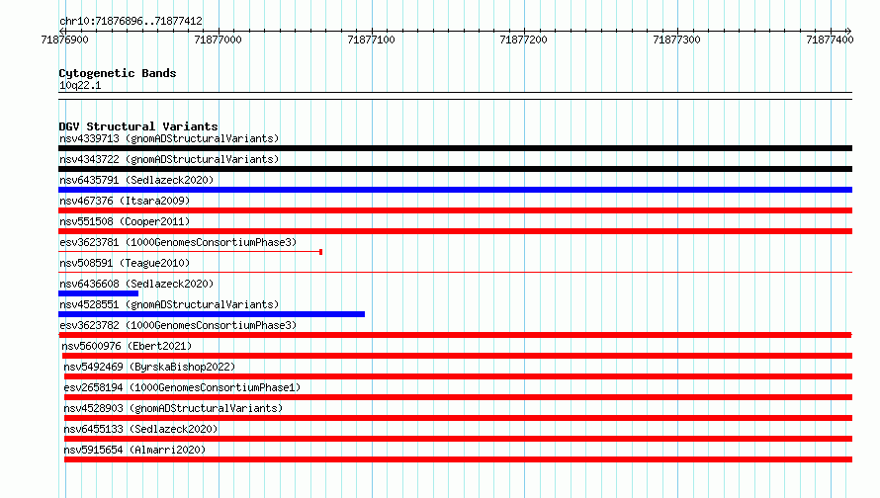Click the 10q22.1 band label
Image resolution: width=880 pixels, height=498 pixels.
point(80,85)
